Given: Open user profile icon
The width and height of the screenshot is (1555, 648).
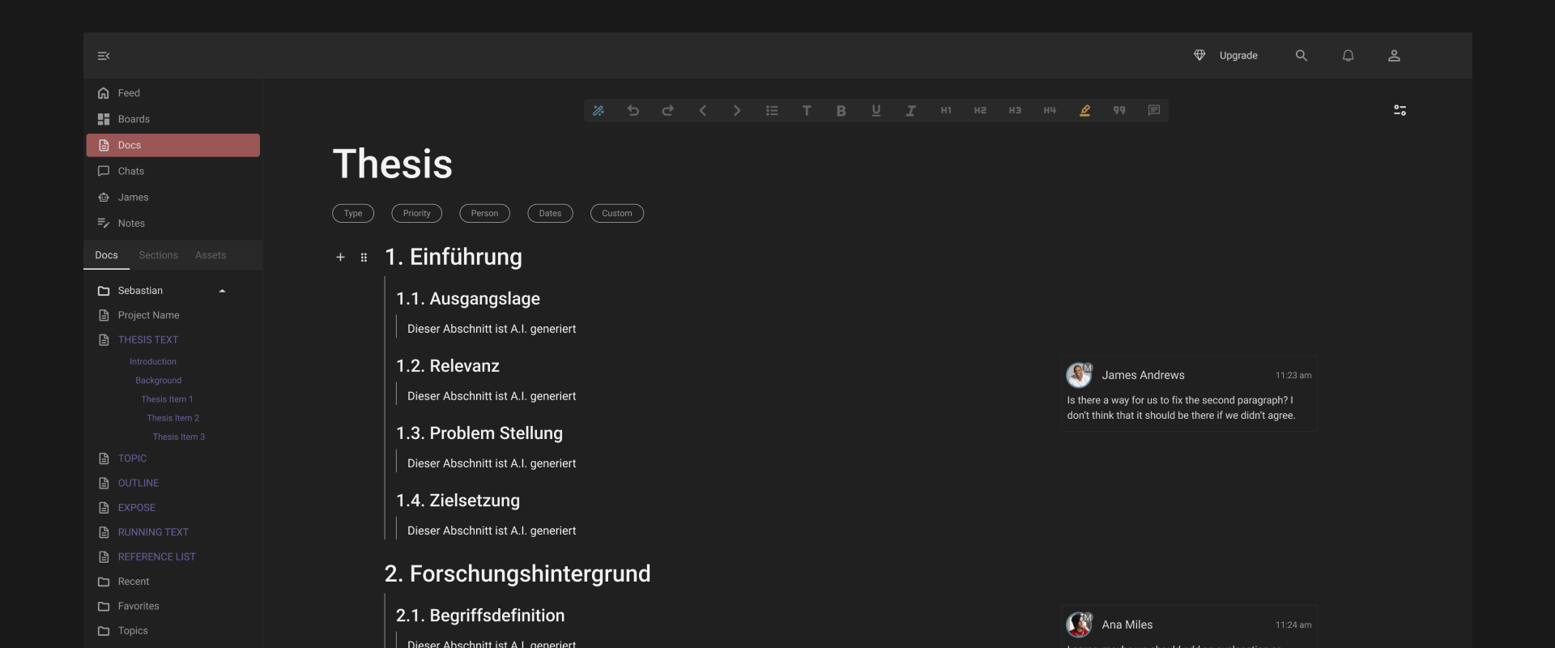Looking at the screenshot, I should (x=1394, y=55).
